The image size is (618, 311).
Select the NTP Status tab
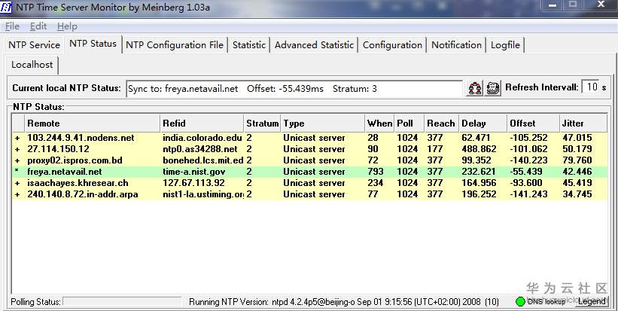[93, 44]
